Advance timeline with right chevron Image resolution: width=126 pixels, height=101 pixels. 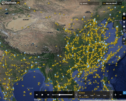tap(111, 95)
